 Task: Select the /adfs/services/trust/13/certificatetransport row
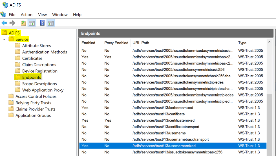pos(173,127)
